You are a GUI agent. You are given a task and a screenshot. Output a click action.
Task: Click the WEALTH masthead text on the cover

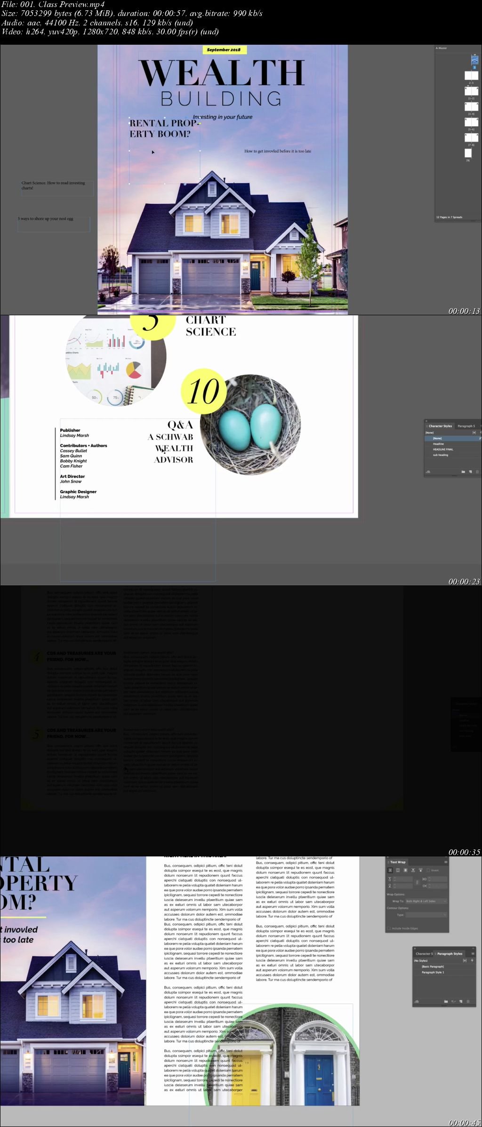point(221,73)
